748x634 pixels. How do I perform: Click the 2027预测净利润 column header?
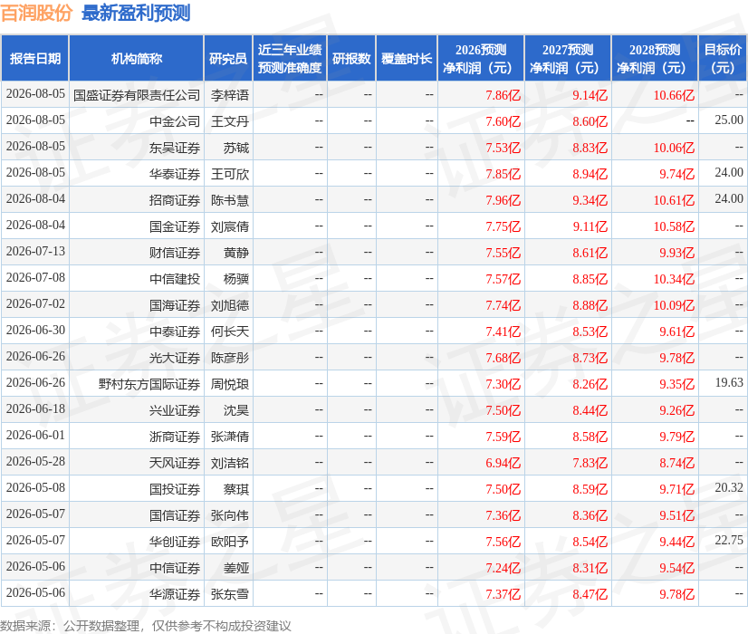pyautogui.click(x=568, y=59)
